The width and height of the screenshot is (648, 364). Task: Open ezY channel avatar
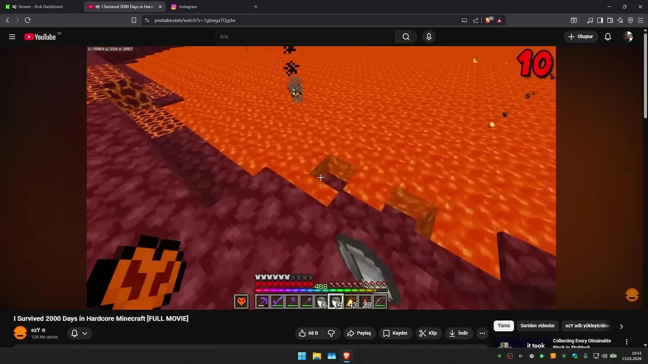pos(20,333)
